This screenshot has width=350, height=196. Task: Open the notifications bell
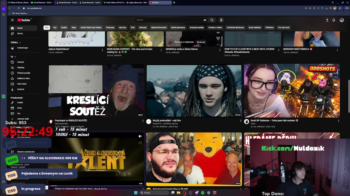click(x=334, y=20)
